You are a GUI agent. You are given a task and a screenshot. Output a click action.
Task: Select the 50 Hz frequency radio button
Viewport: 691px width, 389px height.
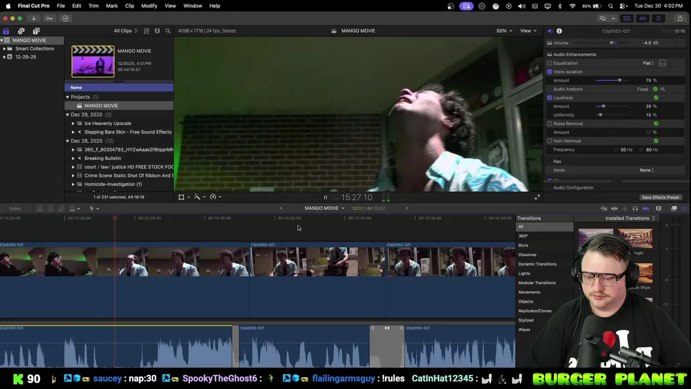point(616,150)
